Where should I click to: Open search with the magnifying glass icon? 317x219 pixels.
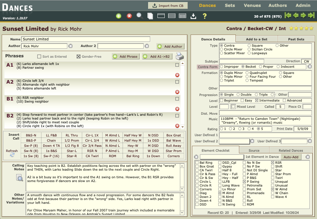click(140, 16)
